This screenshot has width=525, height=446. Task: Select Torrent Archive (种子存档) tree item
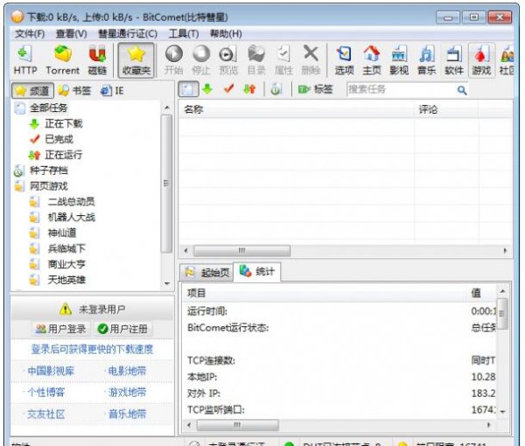tap(48, 171)
